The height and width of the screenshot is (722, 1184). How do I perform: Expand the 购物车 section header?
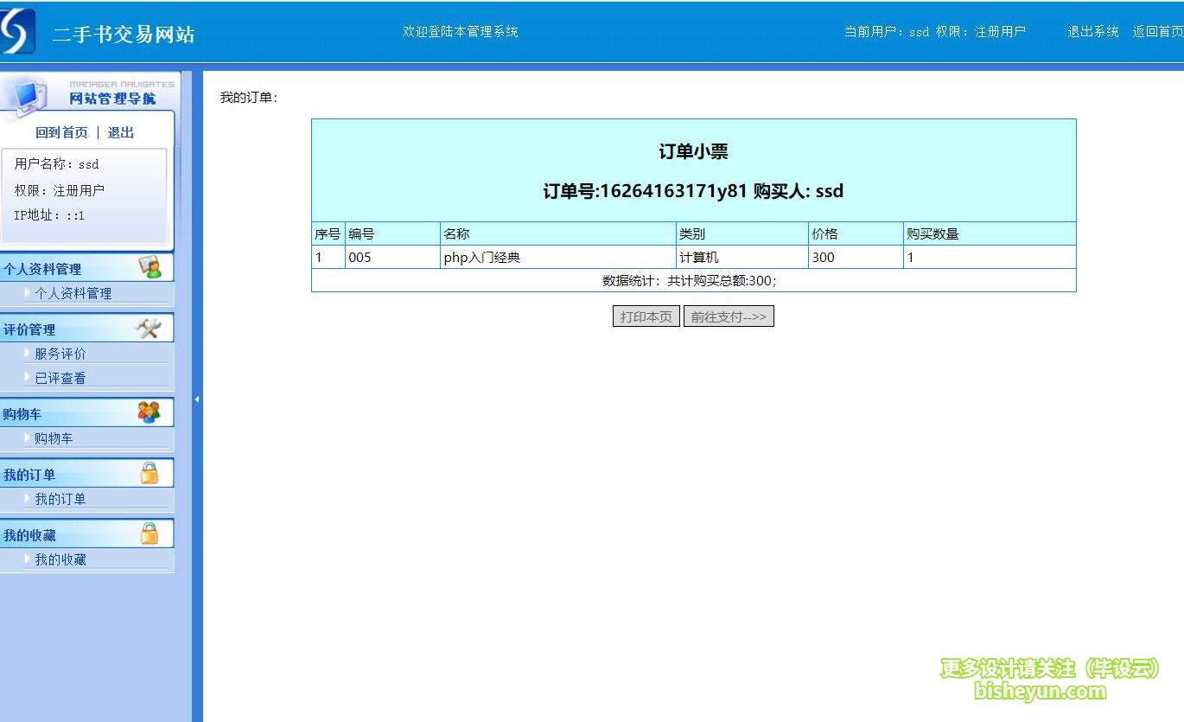pos(86,413)
